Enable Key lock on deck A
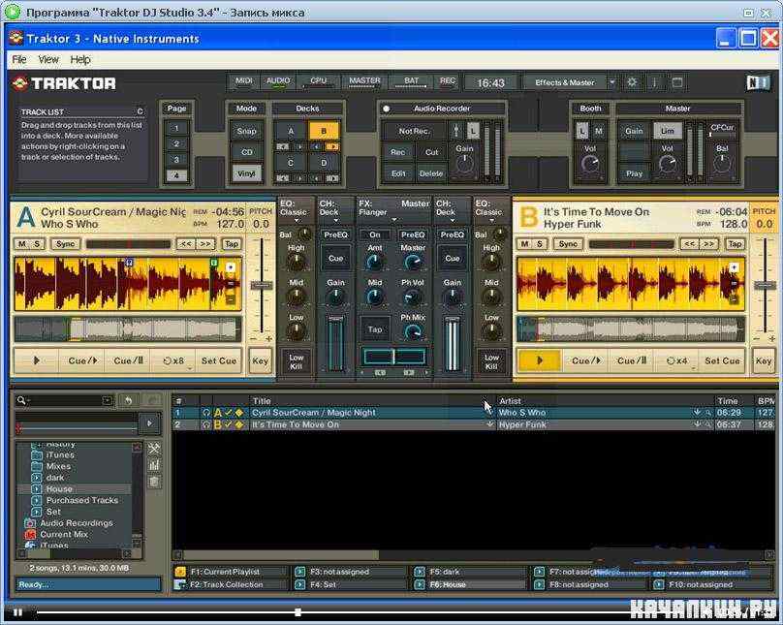This screenshot has height=625, width=783. pyautogui.click(x=260, y=360)
